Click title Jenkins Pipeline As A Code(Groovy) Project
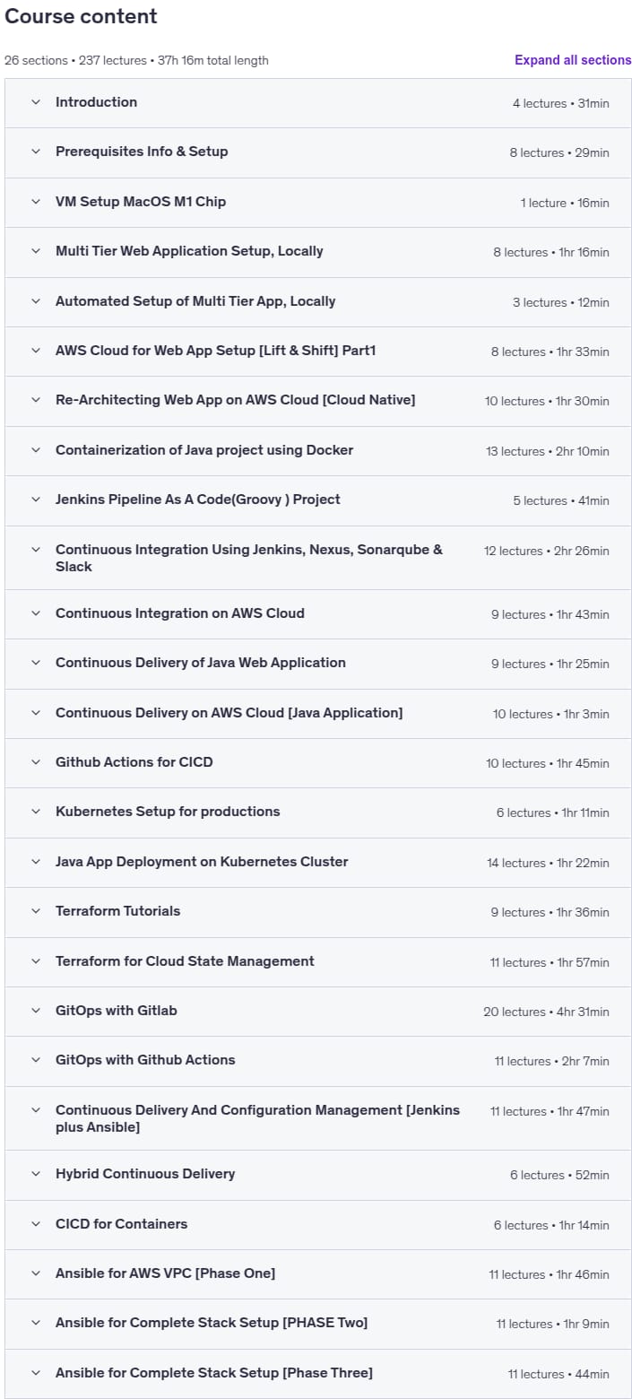This screenshot has height=1399, width=632. tap(198, 500)
